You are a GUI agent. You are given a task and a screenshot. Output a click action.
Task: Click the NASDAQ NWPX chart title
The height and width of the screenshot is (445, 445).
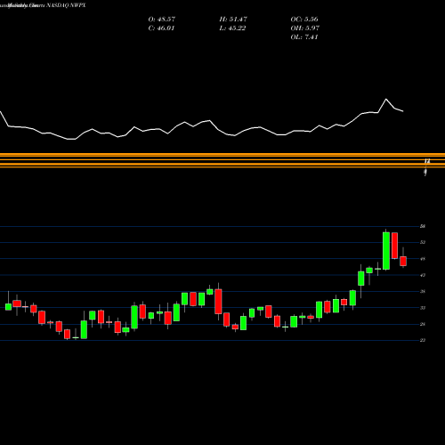[x=65, y=5]
